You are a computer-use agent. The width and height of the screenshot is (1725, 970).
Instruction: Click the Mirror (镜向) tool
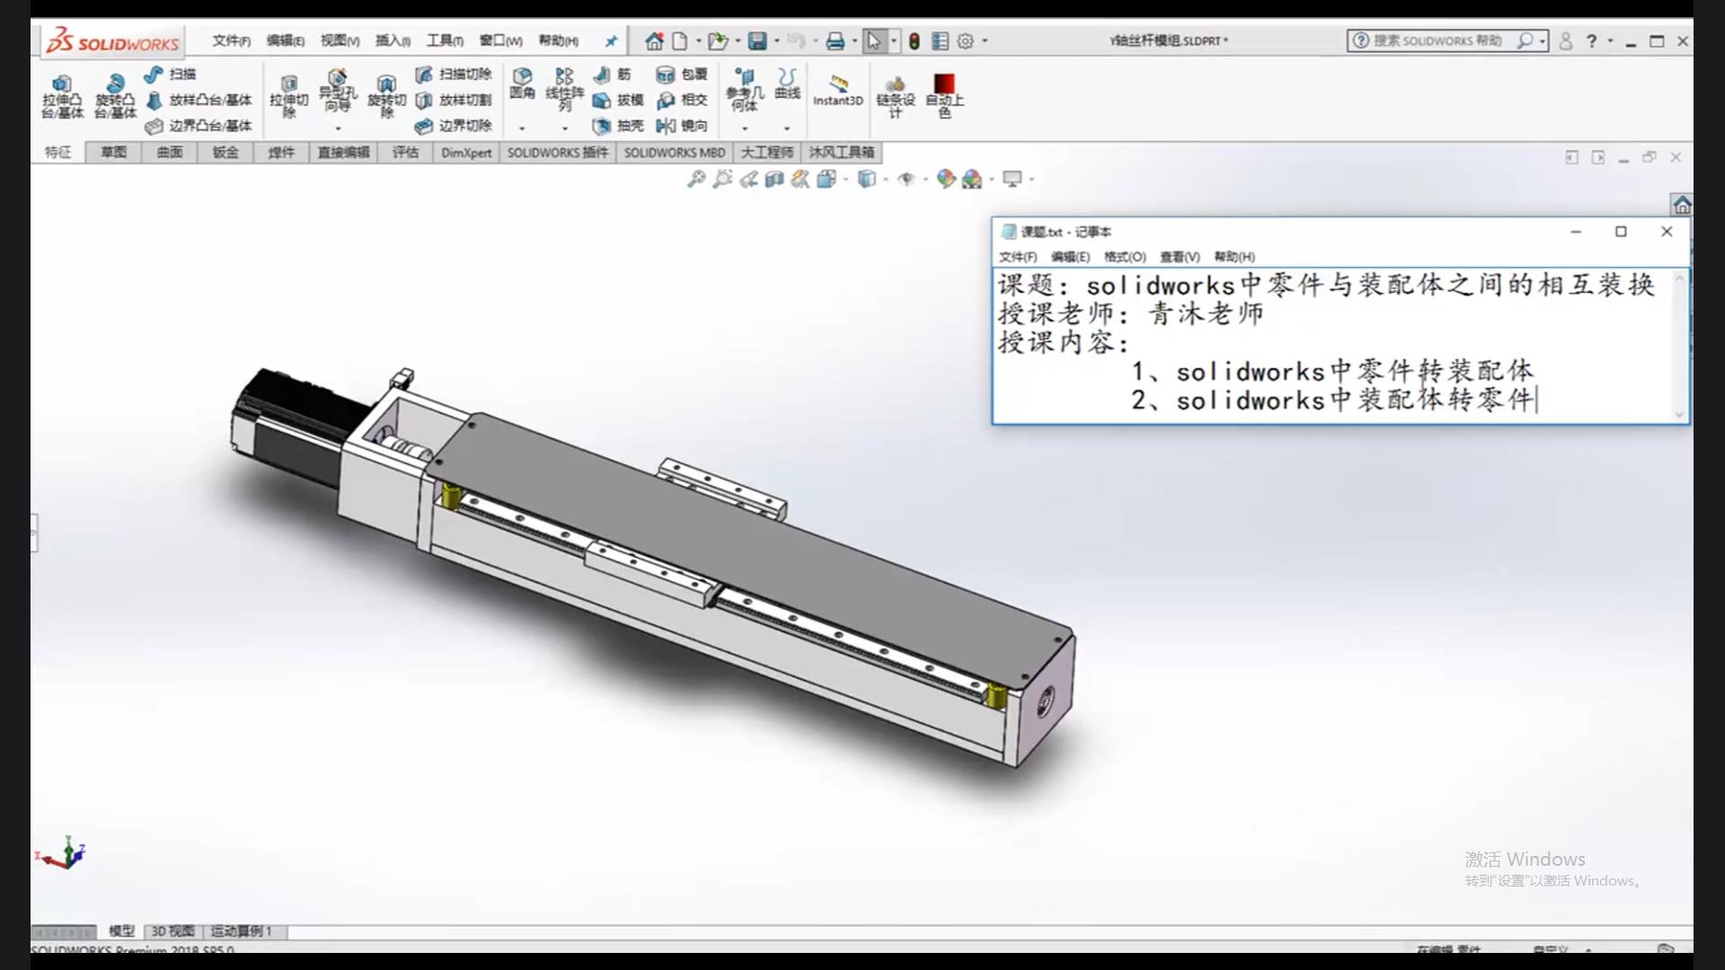(682, 126)
